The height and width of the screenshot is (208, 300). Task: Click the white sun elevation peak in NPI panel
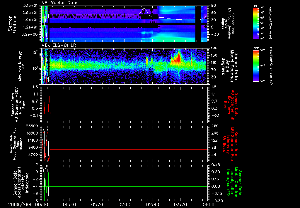[x=144, y=11]
